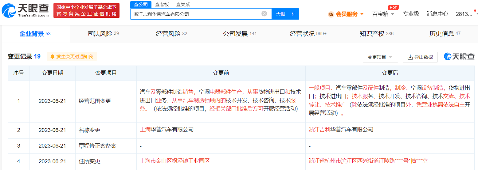Switch to the 查关系 search tab
The image size is (478, 170).
[183, 5]
